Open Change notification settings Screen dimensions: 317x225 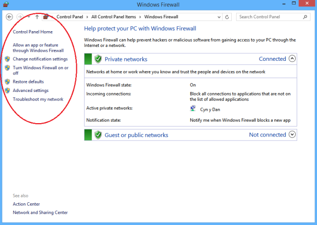coord(40,59)
